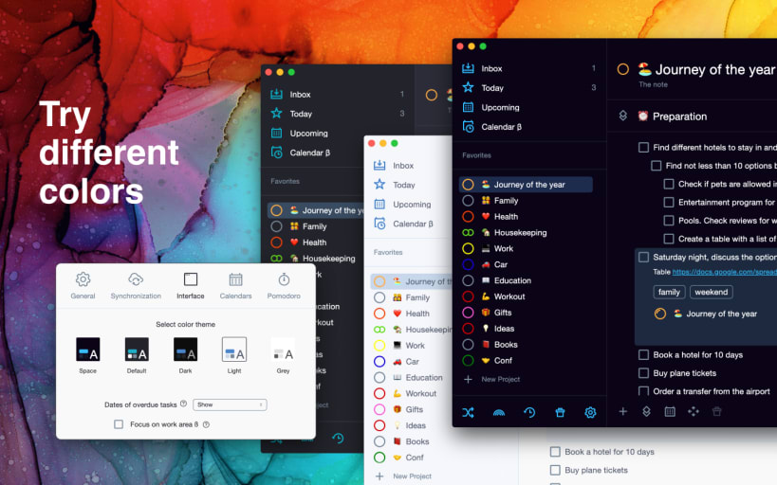Click the shuffle icon in bottom toolbar
The width and height of the screenshot is (777, 485).
(469, 412)
